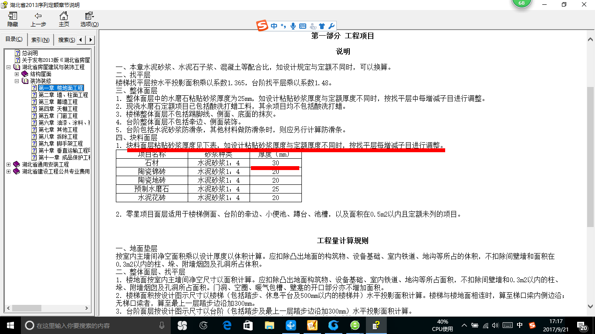
Task: Select 第二章 墙、柱面工程 topic
Action: tap(63, 95)
